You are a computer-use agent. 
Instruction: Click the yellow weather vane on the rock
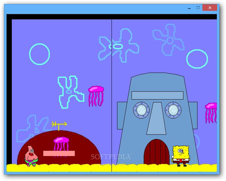(59, 126)
